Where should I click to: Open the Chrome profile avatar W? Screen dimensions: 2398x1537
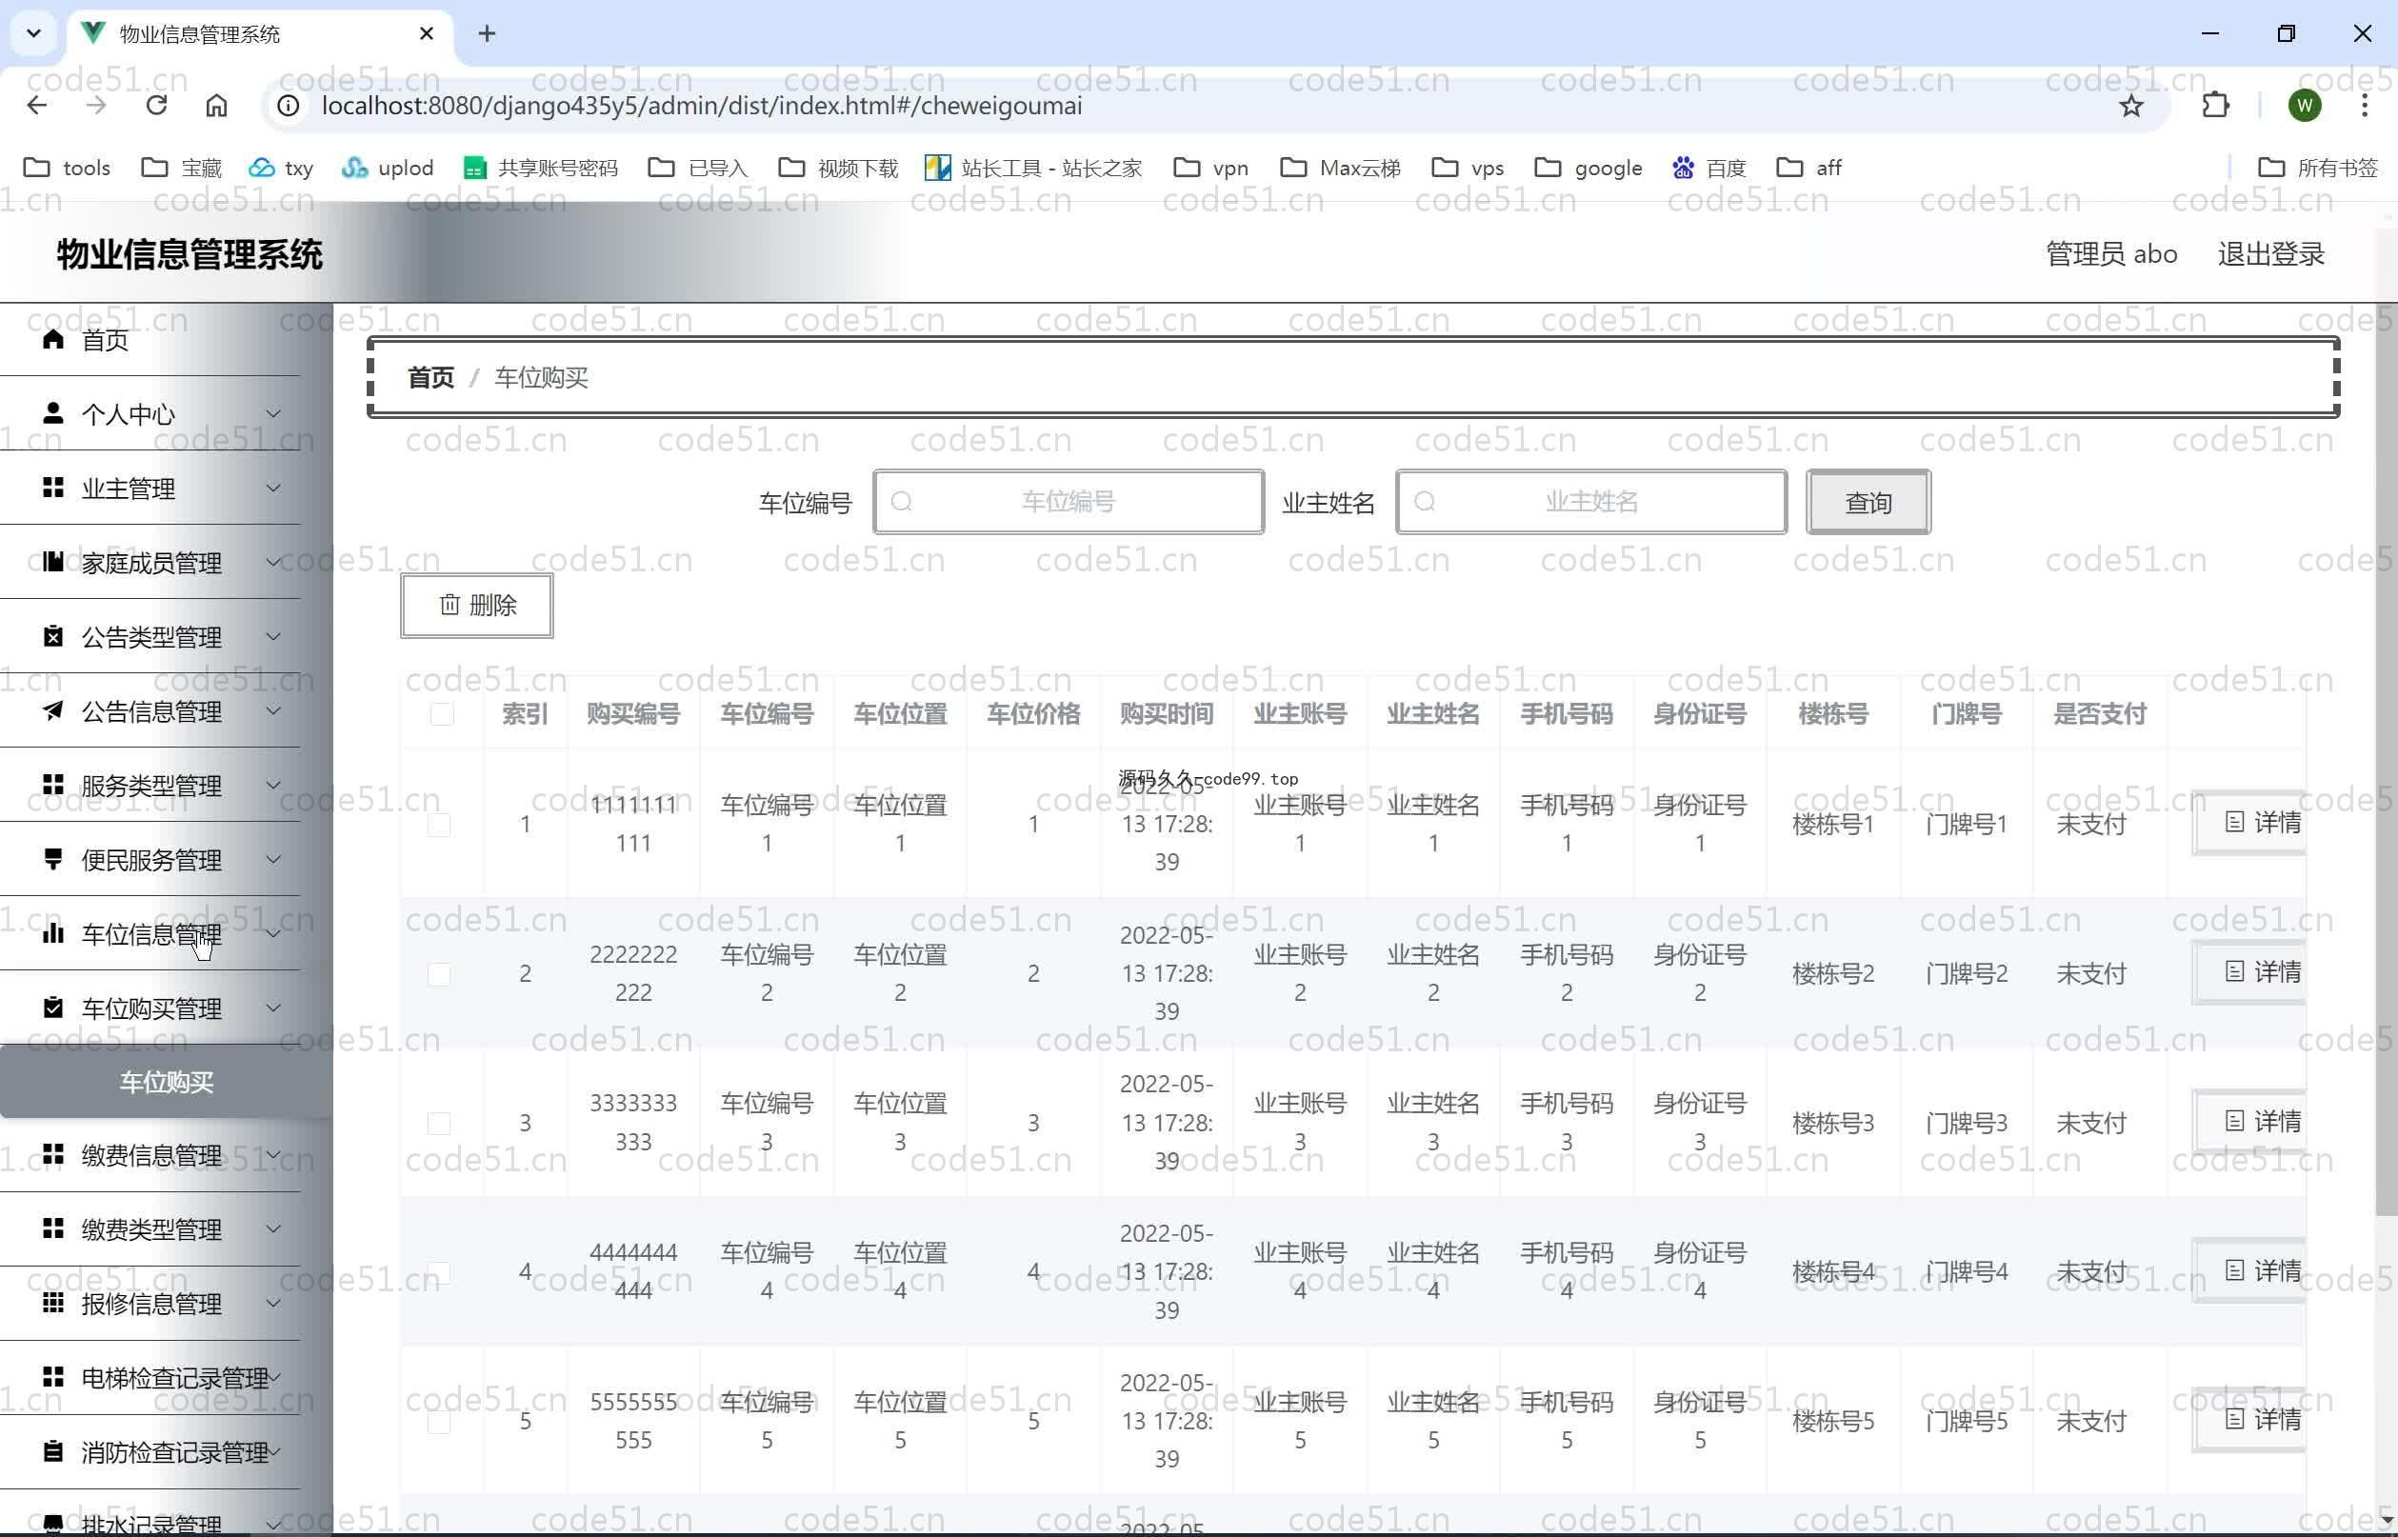click(x=2305, y=106)
